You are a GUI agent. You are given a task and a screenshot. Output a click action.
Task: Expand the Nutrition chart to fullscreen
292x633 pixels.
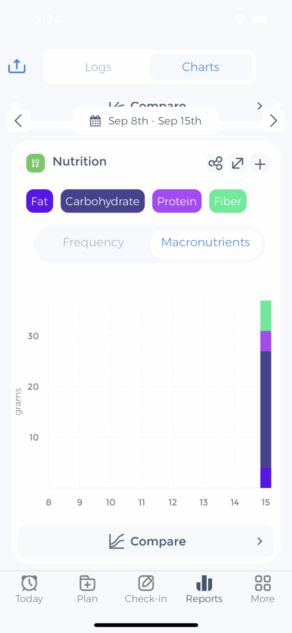coord(237,163)
